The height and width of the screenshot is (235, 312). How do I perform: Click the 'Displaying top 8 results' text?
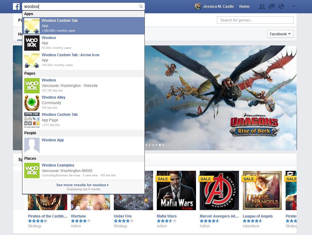click(x=83, y=189)
